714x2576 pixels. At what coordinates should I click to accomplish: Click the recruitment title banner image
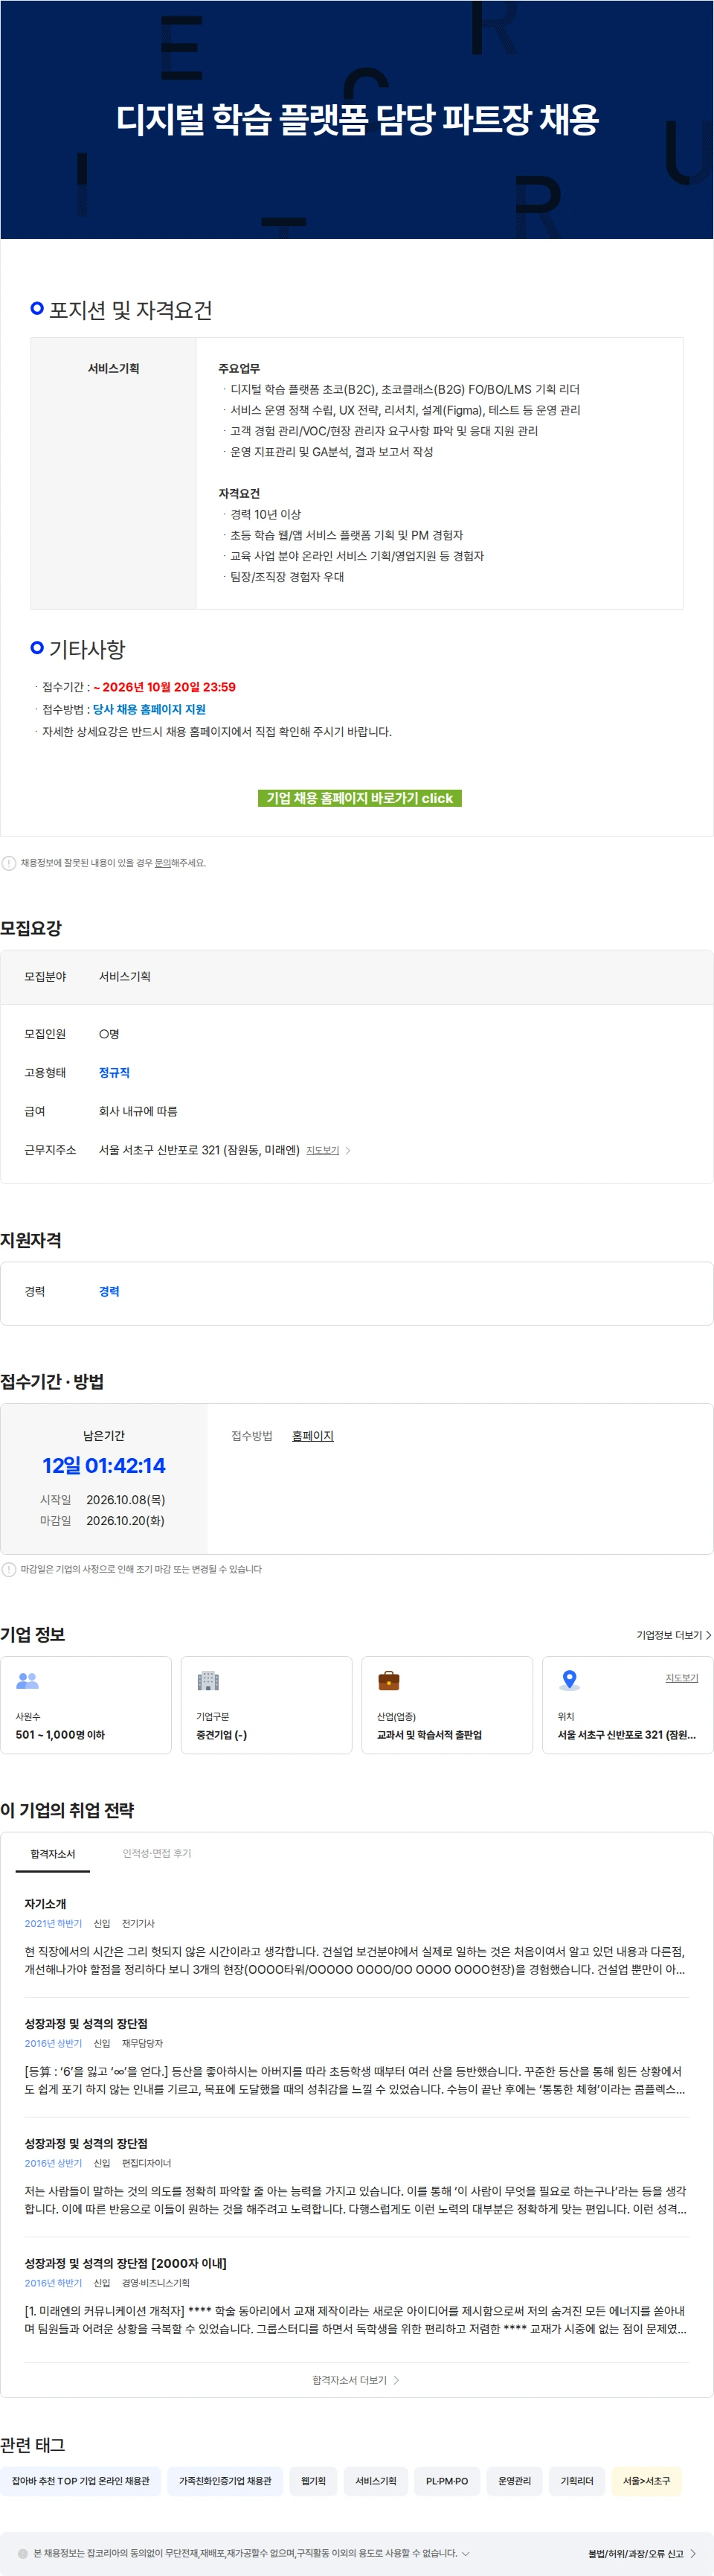click(356, 119)
